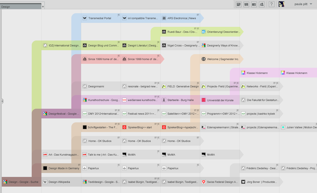Open Programm>>DMY 2012 node
The width and height of the screenshot is (317, 193).
[220, 114]
